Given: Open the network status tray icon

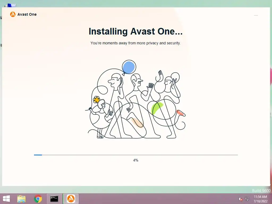Looking at the screenshot, I should (x=247, y=199).
